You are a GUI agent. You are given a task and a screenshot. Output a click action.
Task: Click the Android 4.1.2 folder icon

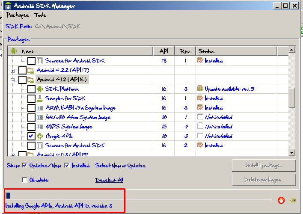click(31, 80)
